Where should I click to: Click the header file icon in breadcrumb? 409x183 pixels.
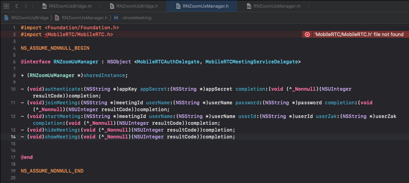57,18
